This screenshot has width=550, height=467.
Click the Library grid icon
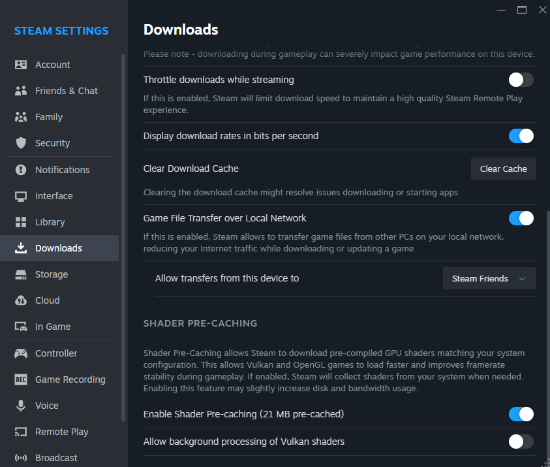pos(21,222)
